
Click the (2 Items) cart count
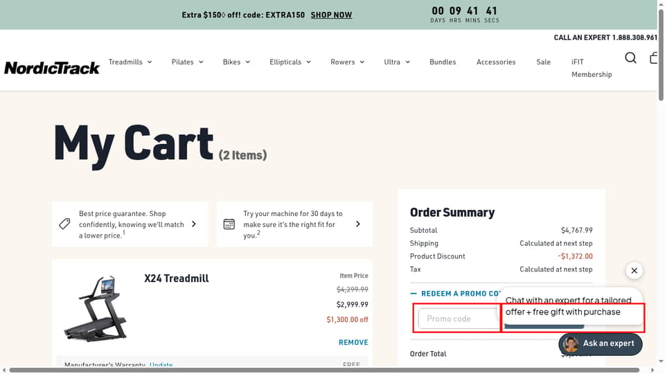[242, 155]
